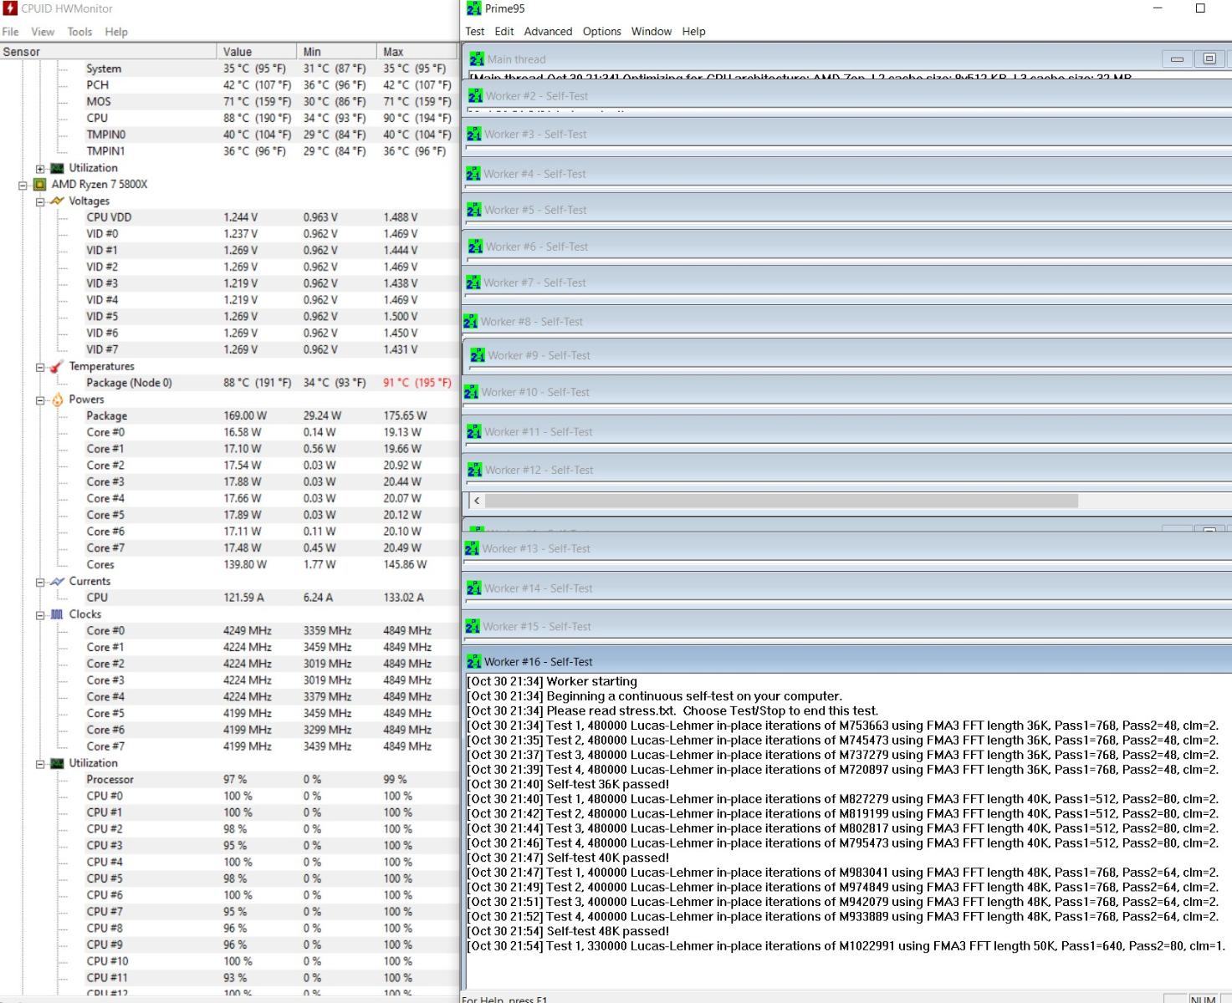This screenshot has height=1003, width=1232.
Task: Collapse the Clocks group
Action: point(40,615)
